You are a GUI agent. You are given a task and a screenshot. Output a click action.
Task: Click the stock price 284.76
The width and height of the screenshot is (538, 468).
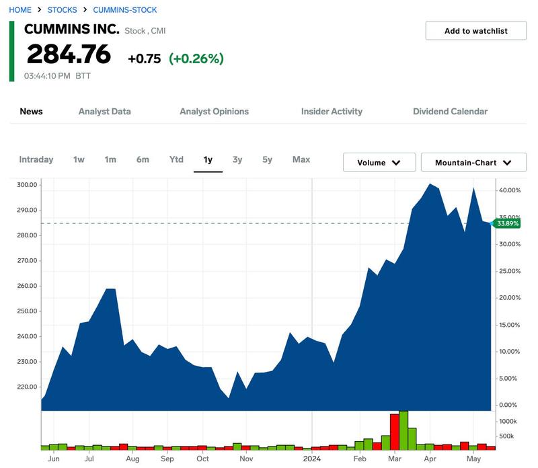[69, 54]
